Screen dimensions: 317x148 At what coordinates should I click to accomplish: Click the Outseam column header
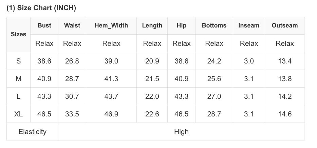(285, 26)
